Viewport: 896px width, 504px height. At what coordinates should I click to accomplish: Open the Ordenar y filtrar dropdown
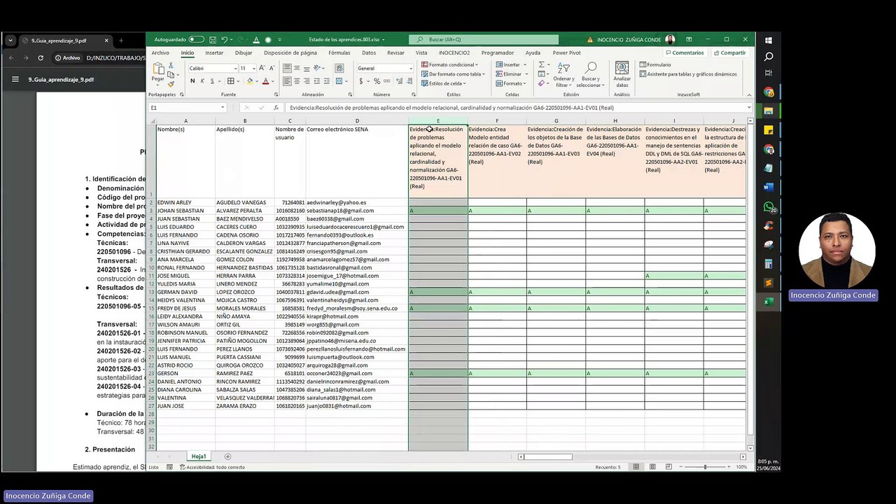tap(563, 75)
